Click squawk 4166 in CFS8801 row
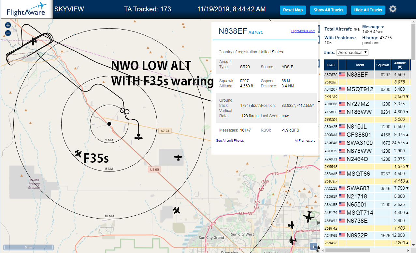The height and width of the screenshot is (253, 416). 386,135
